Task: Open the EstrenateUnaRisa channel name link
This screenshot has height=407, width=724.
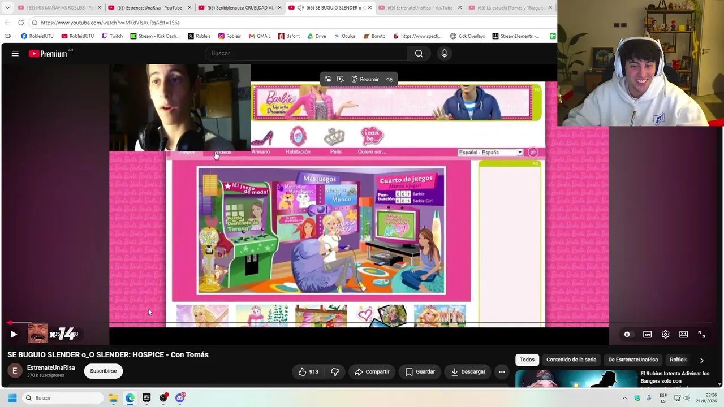Action: coord(51,367)
